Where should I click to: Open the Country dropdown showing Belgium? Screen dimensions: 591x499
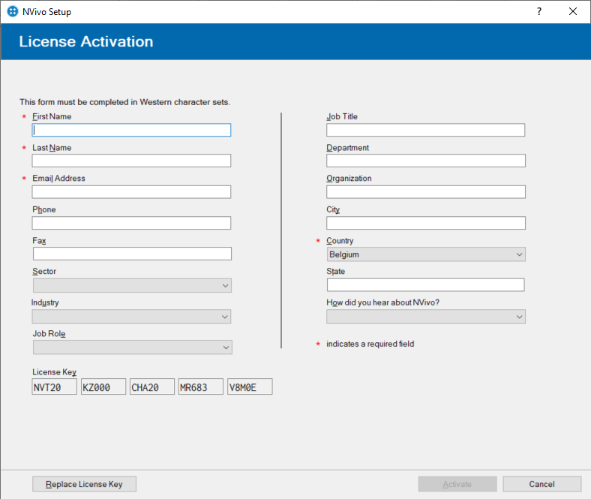[426, 254]
